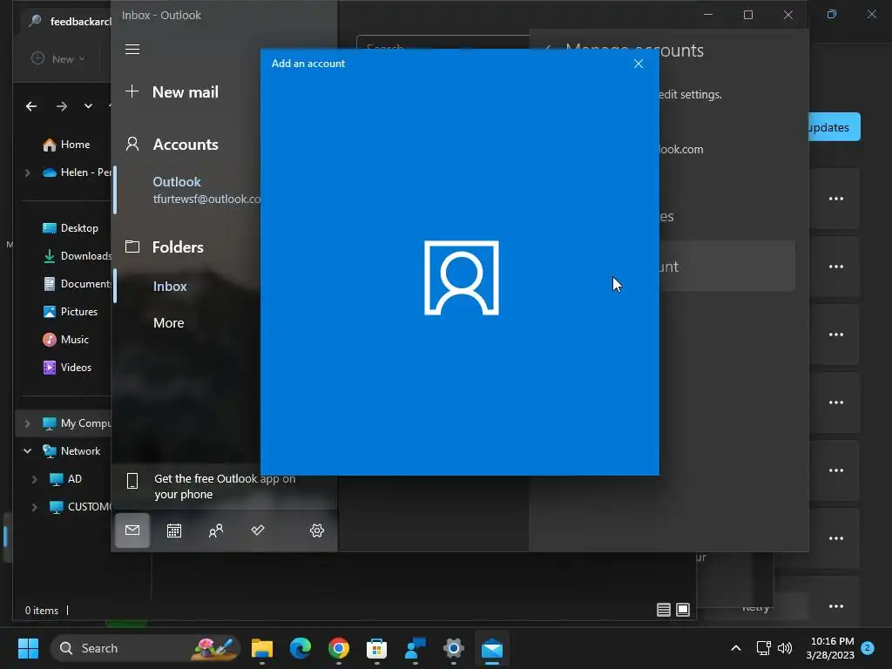Click the updates button in Store window

click(x=834, y=127)
